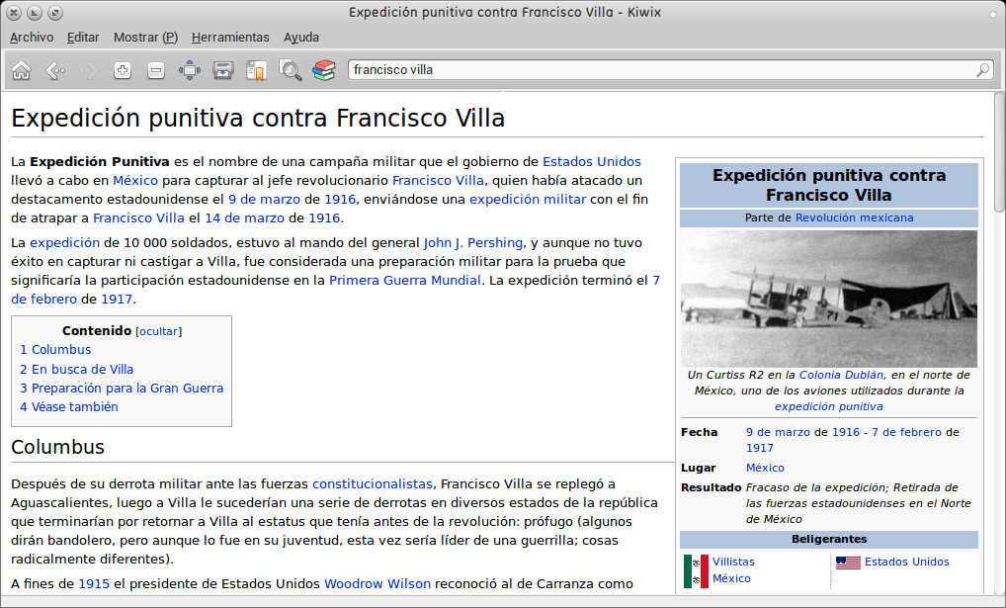Open the Herramientas menu
The image size is (1006, 608).
[x=230, y=37]
